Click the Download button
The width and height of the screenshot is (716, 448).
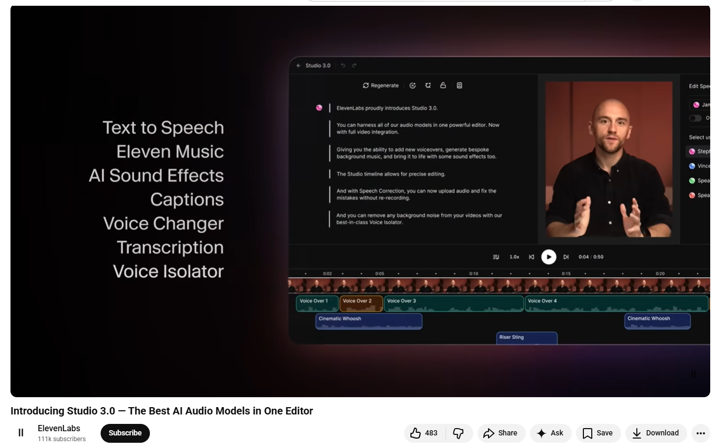pyautogui.click(x=656, y=433)
